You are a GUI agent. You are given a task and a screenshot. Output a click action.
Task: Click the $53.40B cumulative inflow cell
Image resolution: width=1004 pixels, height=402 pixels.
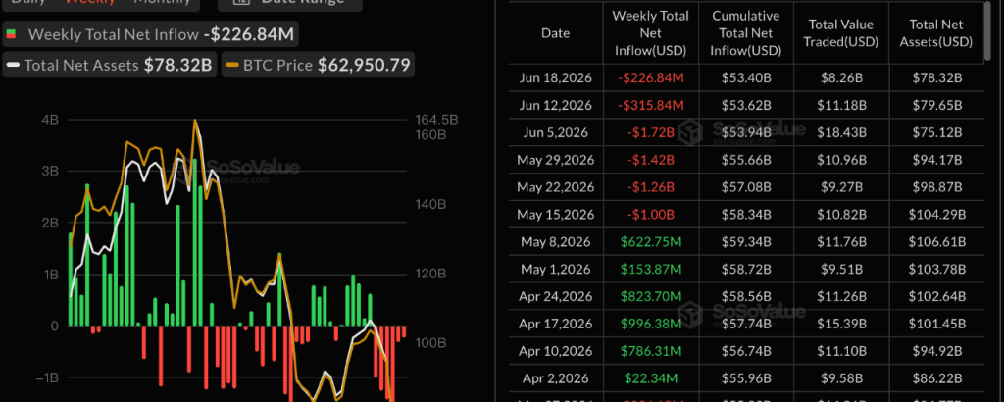745,78
